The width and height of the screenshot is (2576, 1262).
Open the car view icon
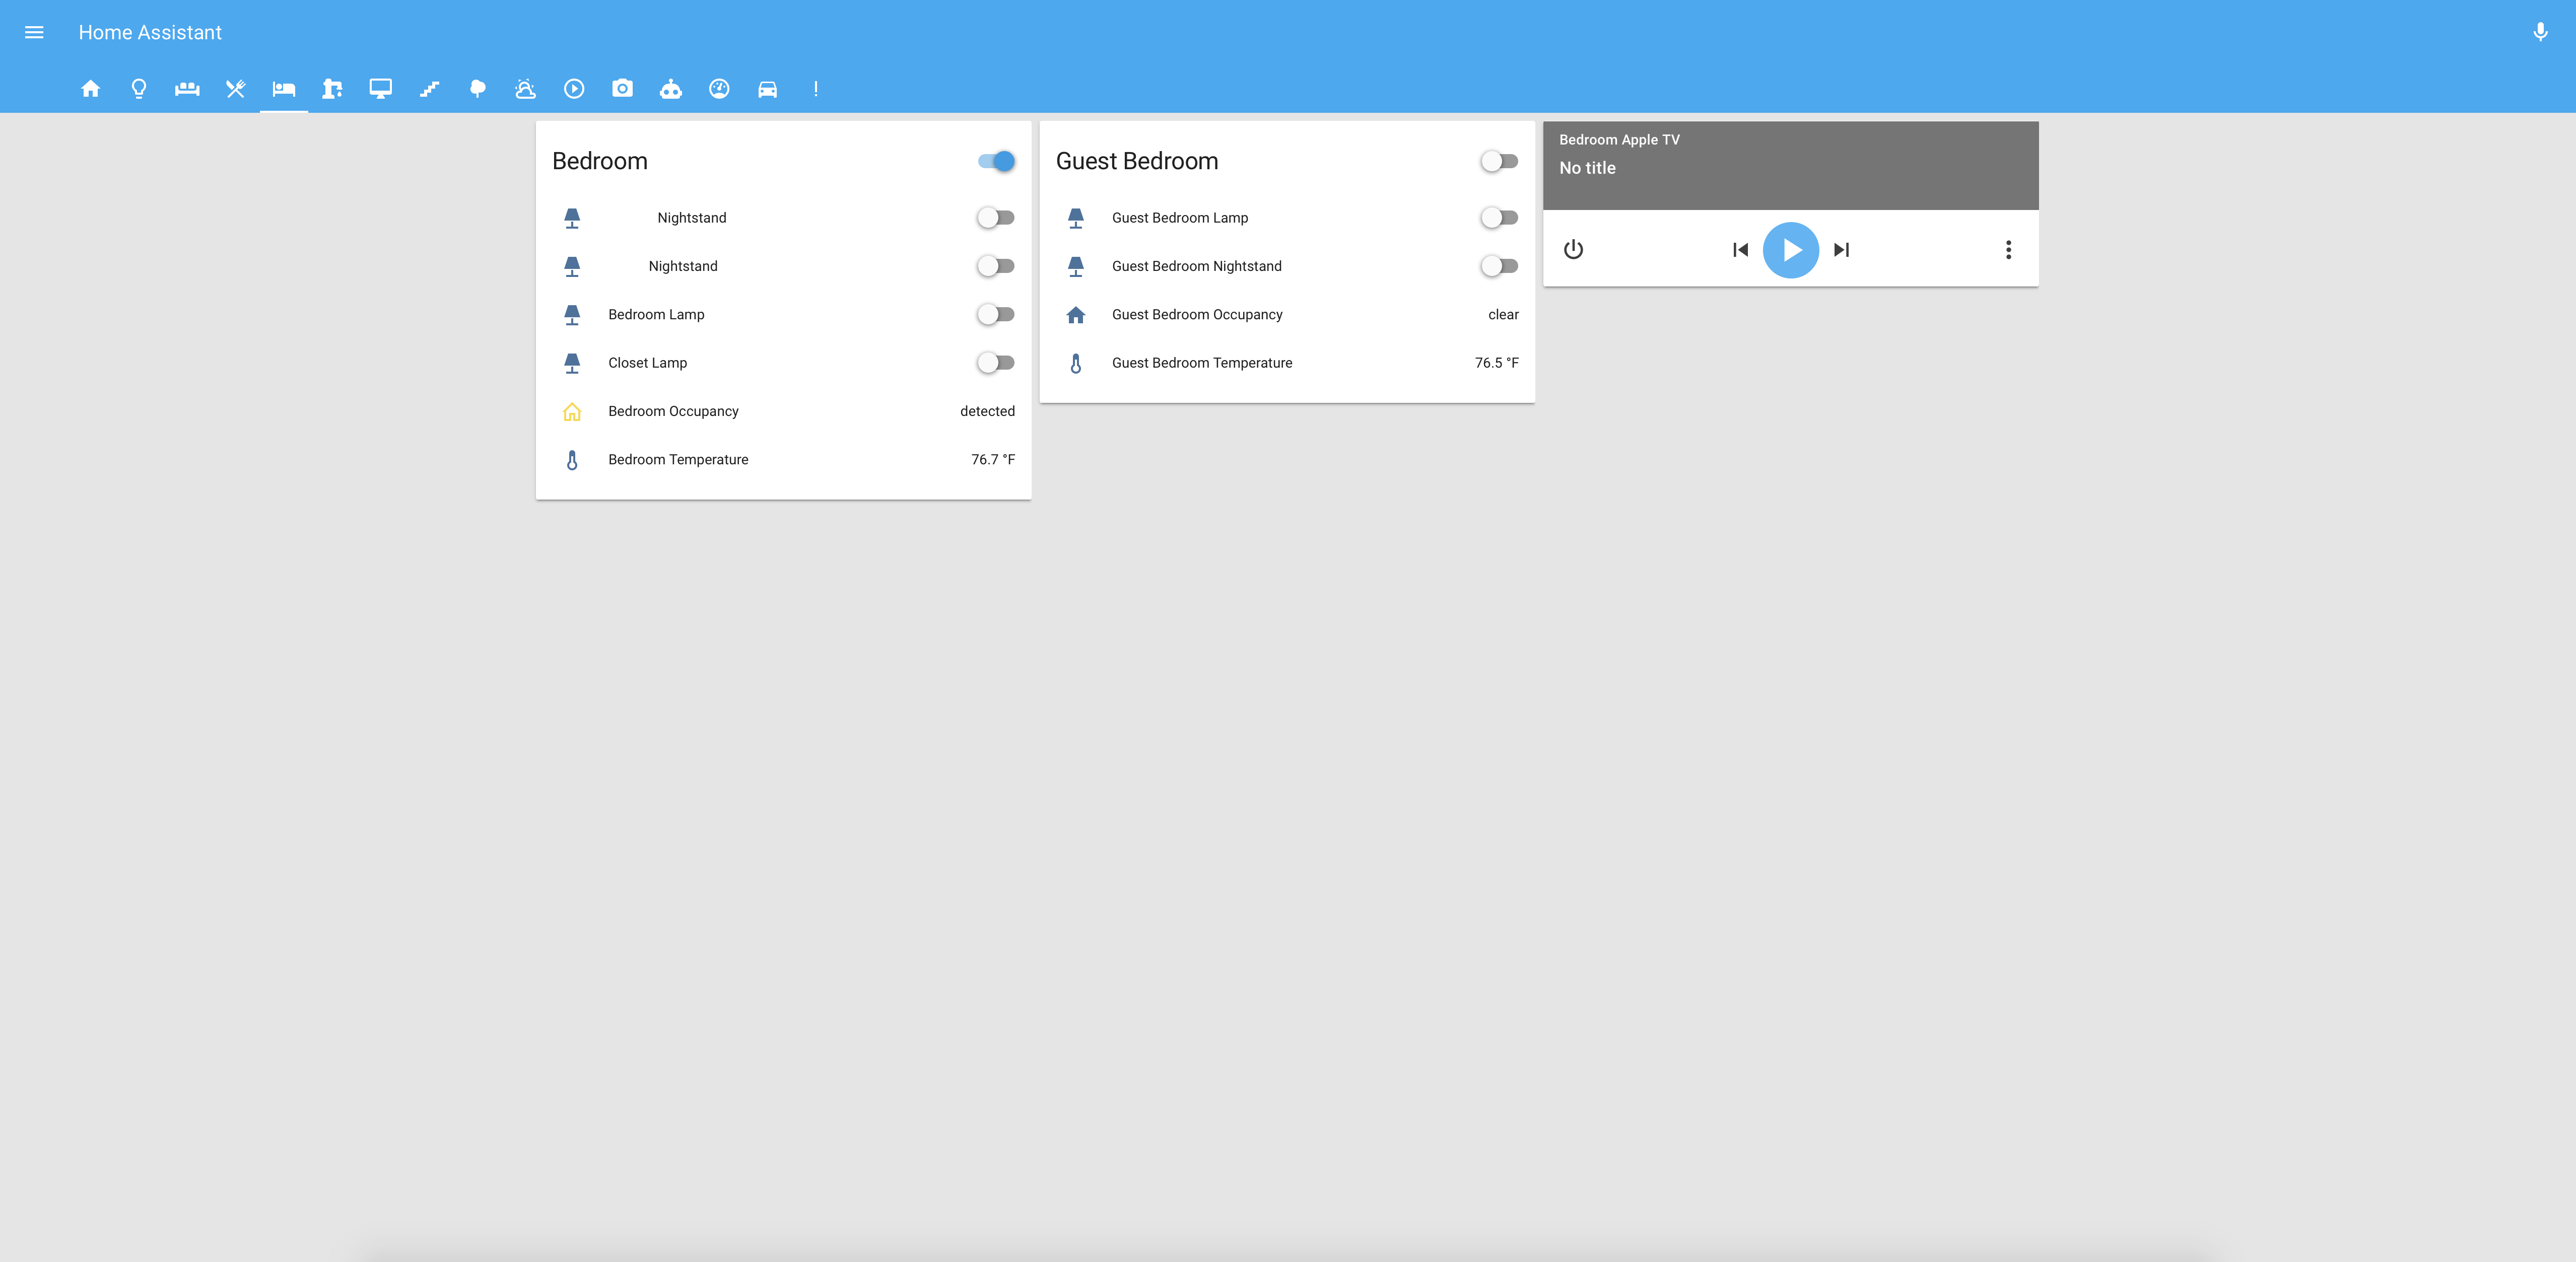pyautogui.click(x=767, y=89)
